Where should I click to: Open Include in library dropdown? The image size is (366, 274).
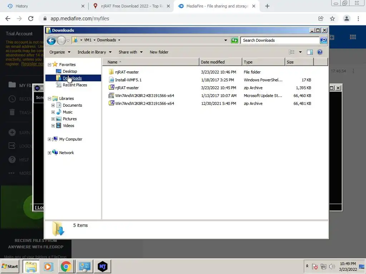tap(94, 52)
